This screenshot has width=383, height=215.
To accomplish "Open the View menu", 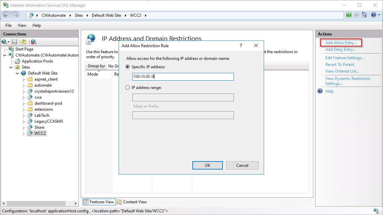I will click(x=22, y=25).
